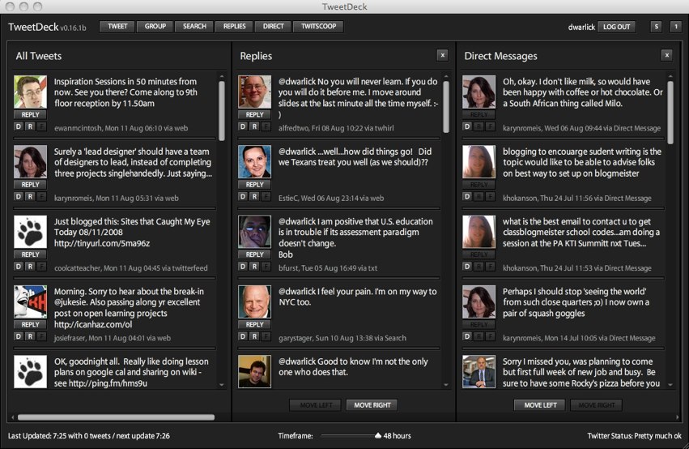Click the D icon under bfurst reply
Image resolution: width=689 pixels, height=449 pixels.
pos(243,267)
